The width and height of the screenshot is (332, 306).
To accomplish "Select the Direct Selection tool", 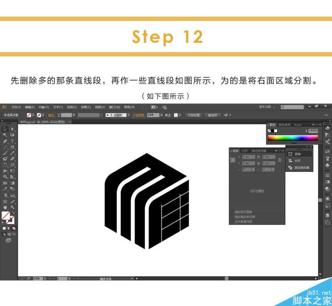I will [x=12, y=129].
